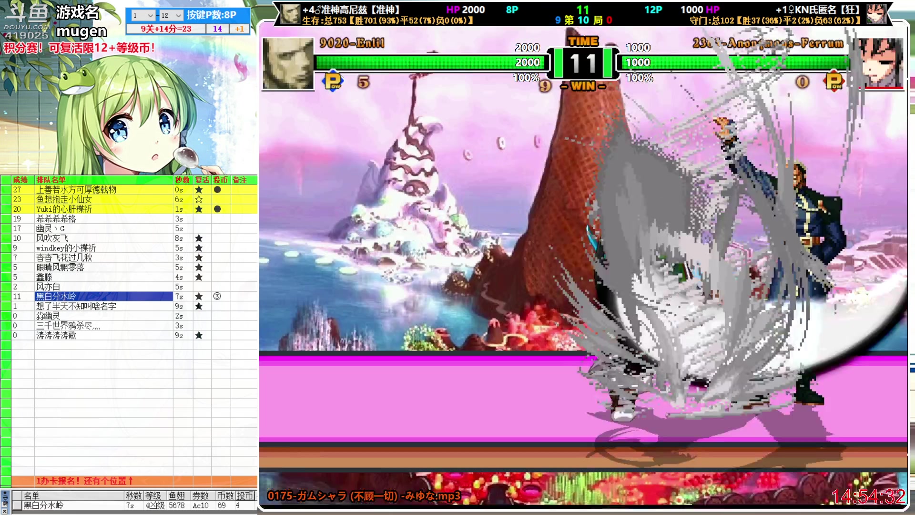The width and height of the screenshot is (915, 515).
Task: Open the '12' range end dropdown
Action: 171,15
